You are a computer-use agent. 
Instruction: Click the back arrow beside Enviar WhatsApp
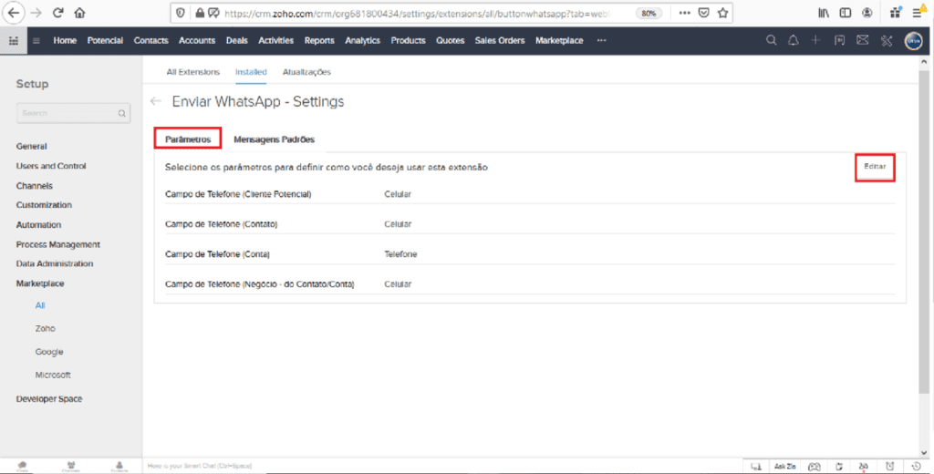coord(156,102)
